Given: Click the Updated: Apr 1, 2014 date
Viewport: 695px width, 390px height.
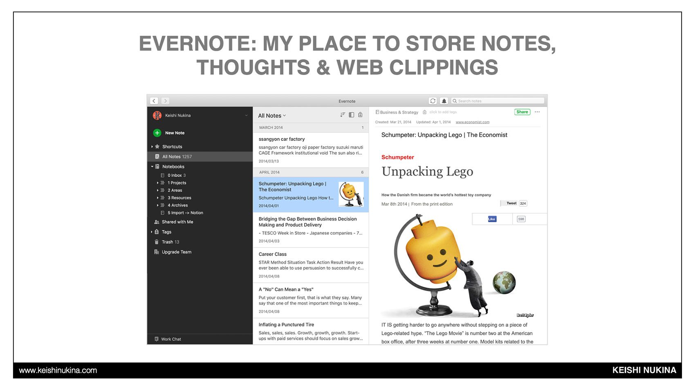Looking at the screenshot, I should [x=433, y=122].
